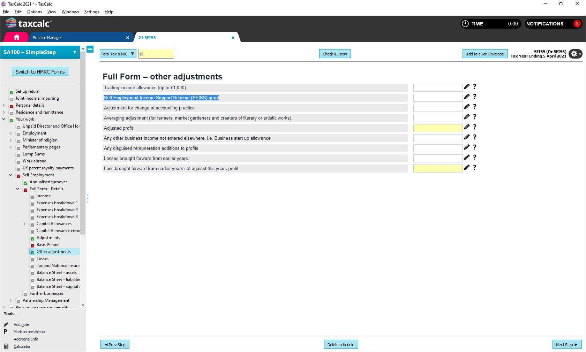Select Balance Sheet - assets tree item
Image resolution: width=586 pixels, height=352 pixels.
click(57, 273)
